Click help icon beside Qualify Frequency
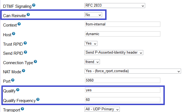This screenshot has width=183, height=112. click(x=38, y=100)
